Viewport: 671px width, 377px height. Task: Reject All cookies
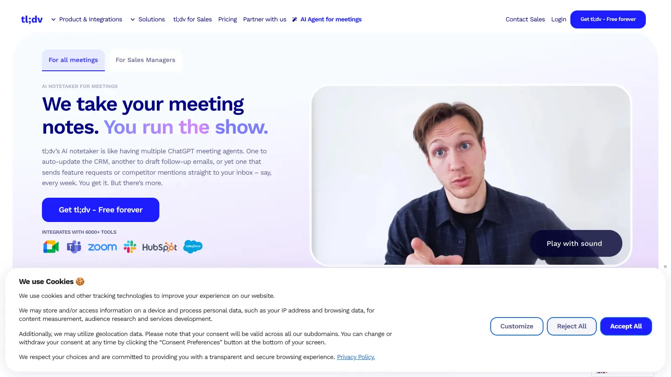[572, 326]
